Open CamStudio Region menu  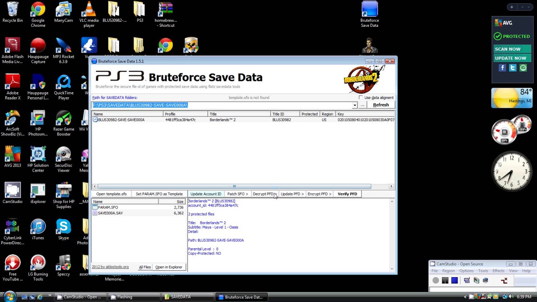click(x=448, y=271)
